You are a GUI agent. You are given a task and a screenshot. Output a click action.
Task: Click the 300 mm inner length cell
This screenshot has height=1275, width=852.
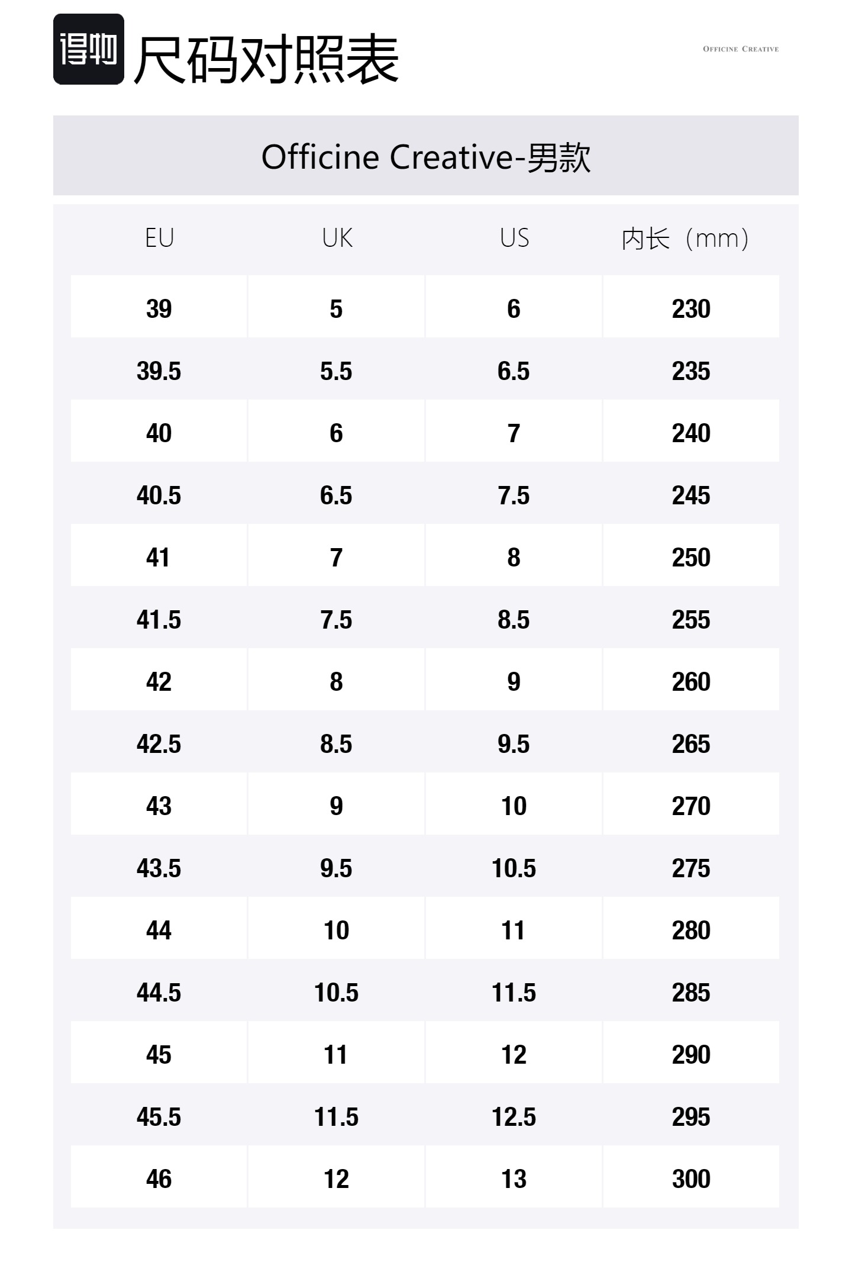(x=690, y=1179)
